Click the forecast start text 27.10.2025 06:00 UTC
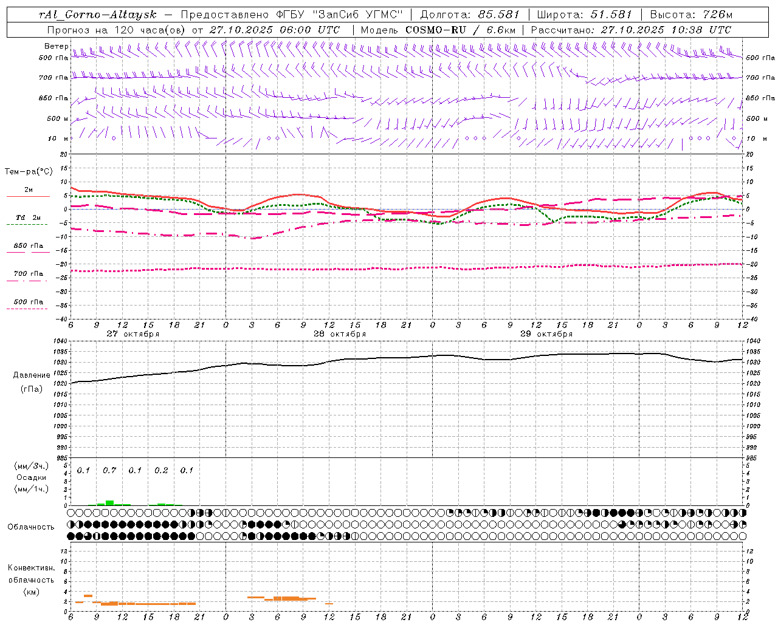This screenshot has height=622, width=778. point(274,30)
